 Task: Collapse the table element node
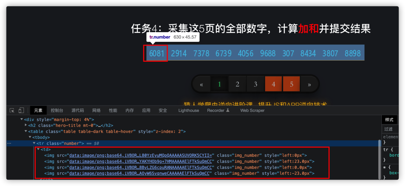pyautogui.click(x=26, y=131)
